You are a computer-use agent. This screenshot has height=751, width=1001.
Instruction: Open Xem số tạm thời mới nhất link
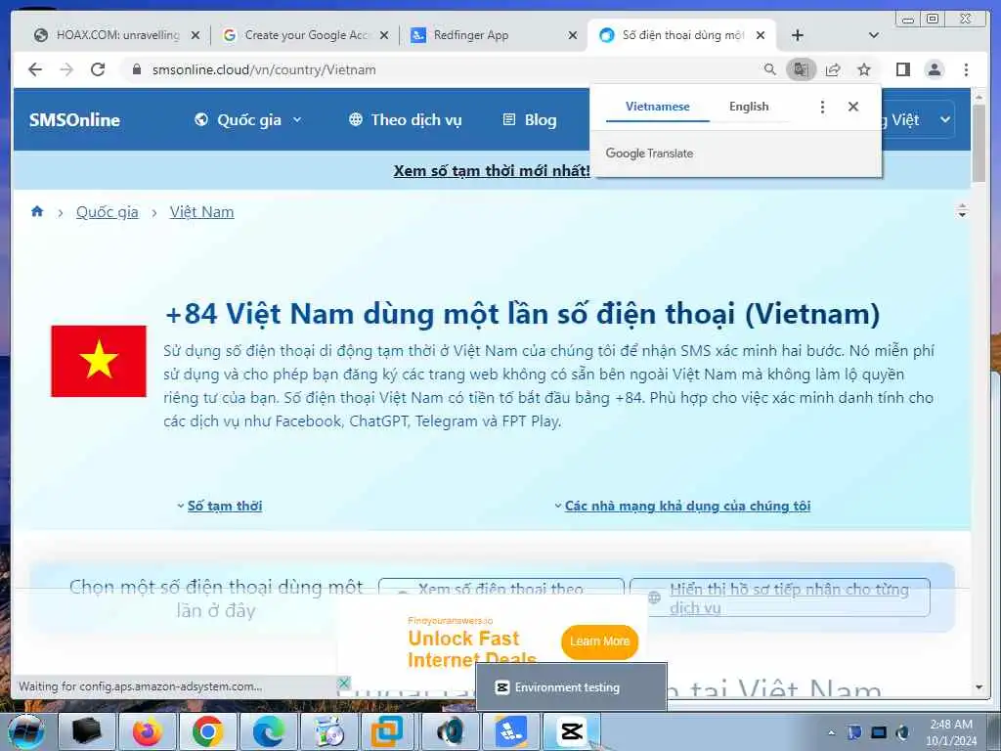492,170
